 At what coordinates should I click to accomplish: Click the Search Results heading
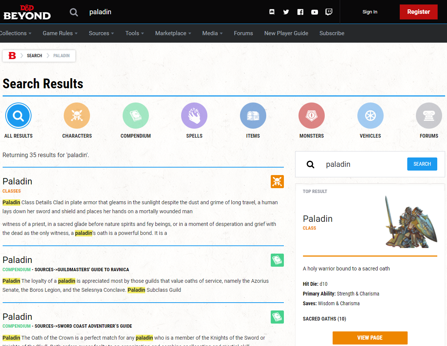point(43,84)
